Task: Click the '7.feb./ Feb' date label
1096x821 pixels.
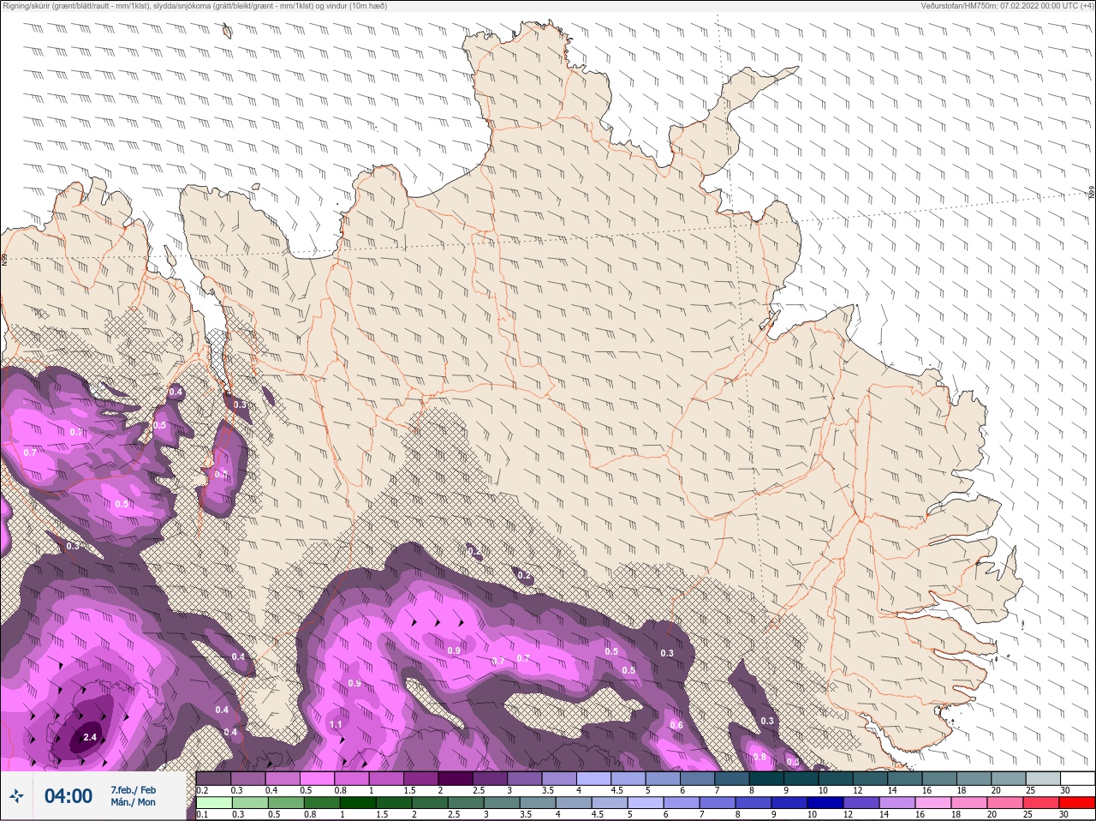Action: point(134,789)
